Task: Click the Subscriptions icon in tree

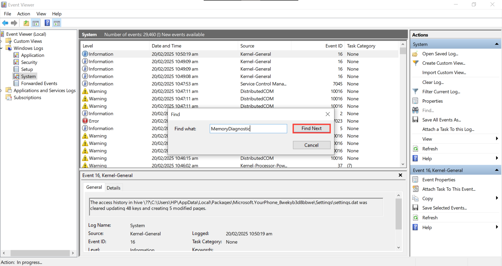Action: (9, 97)
